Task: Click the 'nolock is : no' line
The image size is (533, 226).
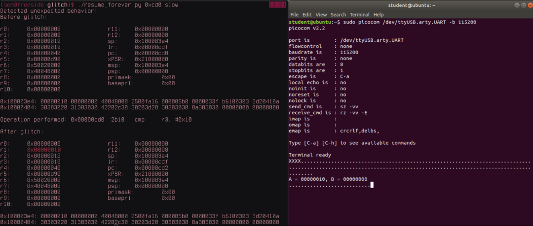Action: 317,101
